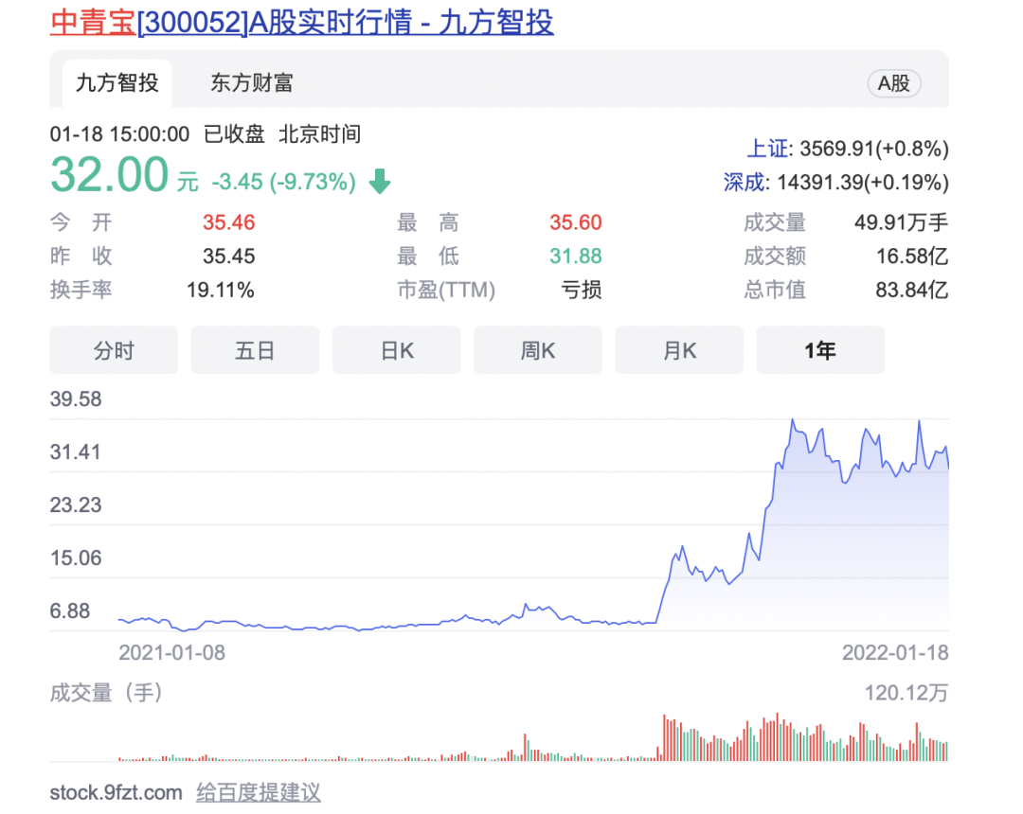Select the 1年 chart range

click(x=820, y=350)
